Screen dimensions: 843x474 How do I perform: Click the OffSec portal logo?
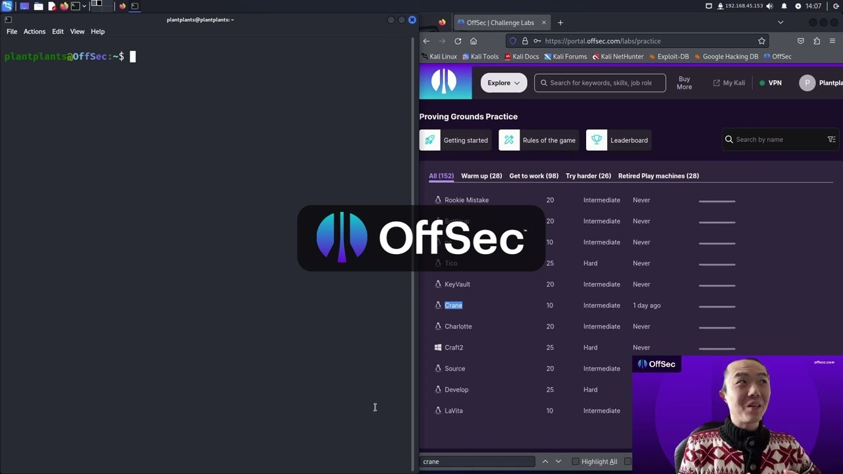445,82
